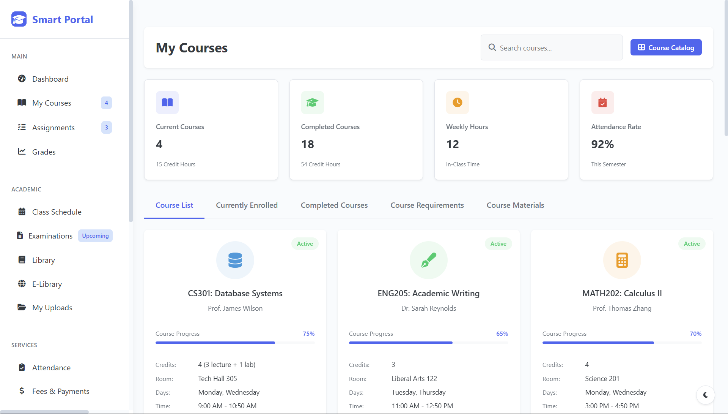Click the Active status pill on MATH202 card
The width and height of the screenshot is (728, 414).
point(692,243)
